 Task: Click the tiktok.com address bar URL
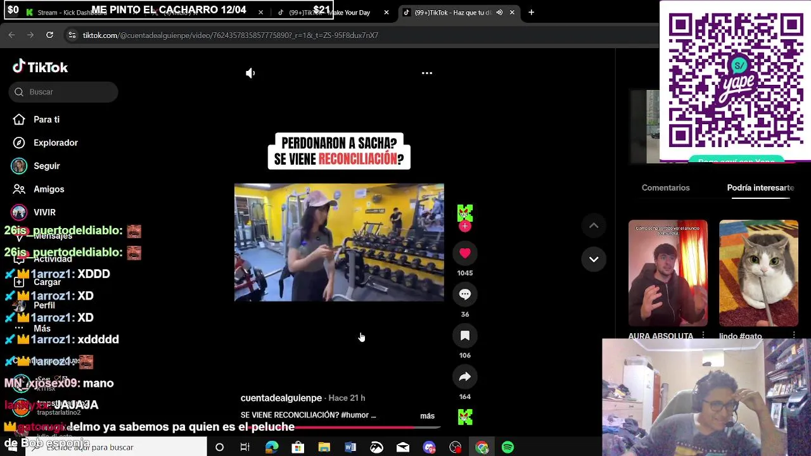(x=231, y=35)
